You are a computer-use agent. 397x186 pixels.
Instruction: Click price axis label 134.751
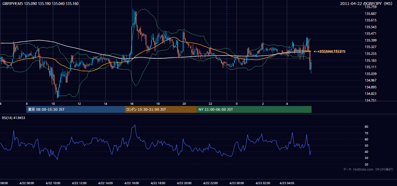click(x=371, y=100)
